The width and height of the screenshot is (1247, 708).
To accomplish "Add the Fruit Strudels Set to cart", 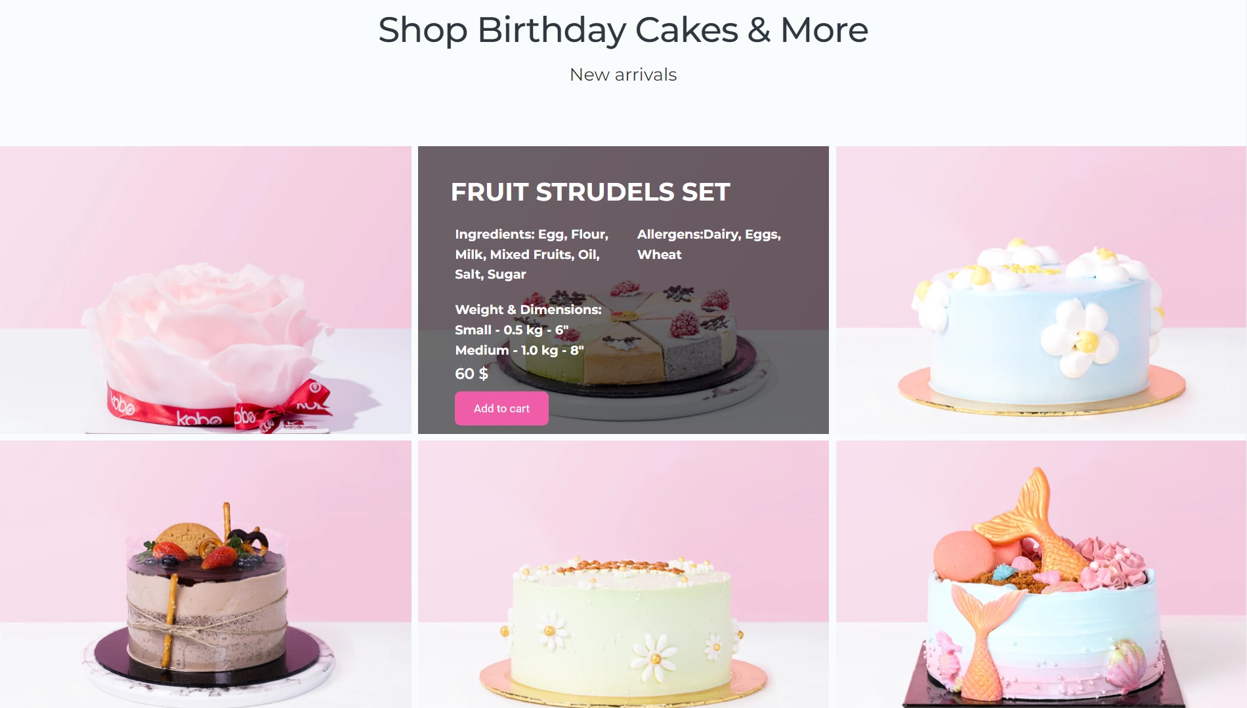I will pyautogui.click(x=501, y=408).
